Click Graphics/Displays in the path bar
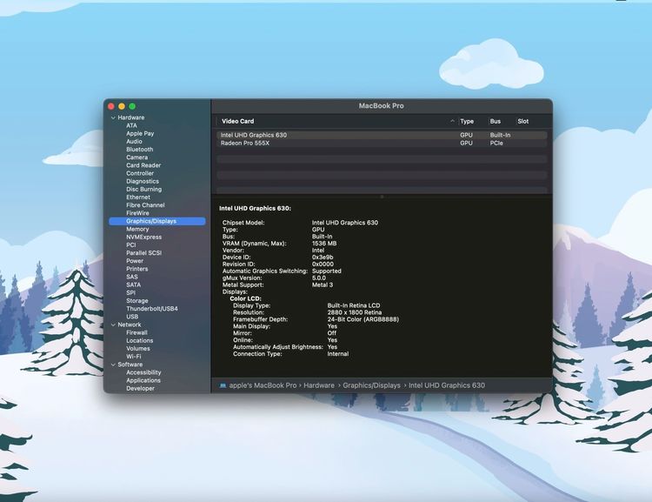 371,385
